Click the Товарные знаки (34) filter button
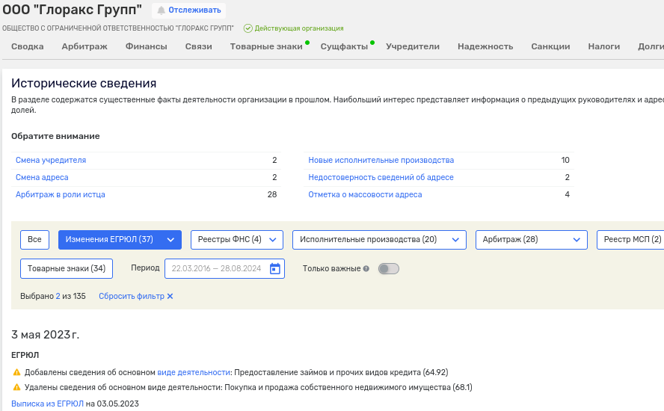This screenshot has height=411, width=664. click(67, 269)
